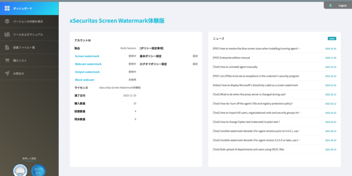Click the [ポリシー設定事項] heading
352x176 pixels.
click(152, 48)
